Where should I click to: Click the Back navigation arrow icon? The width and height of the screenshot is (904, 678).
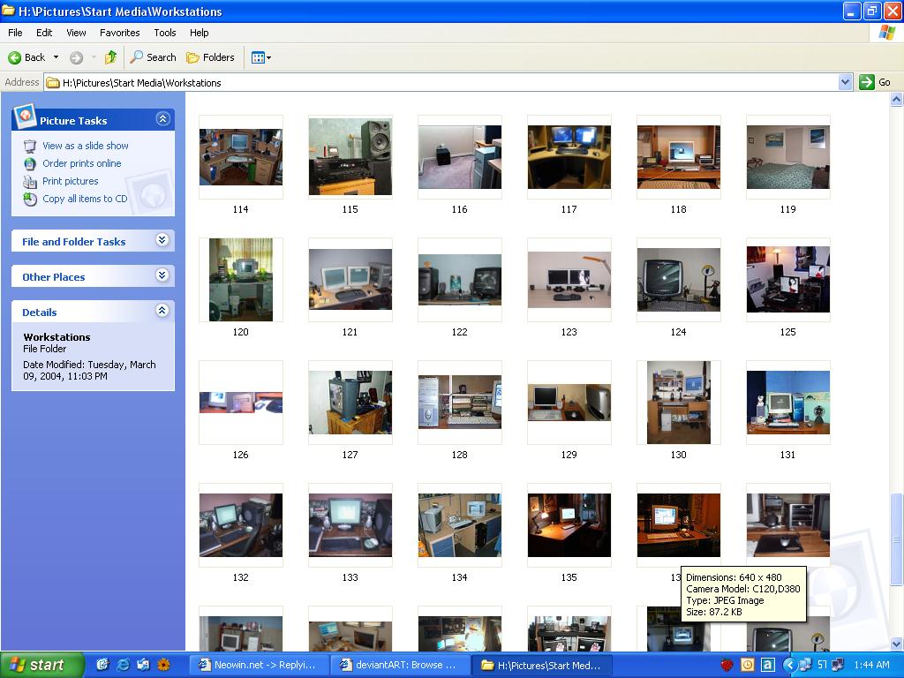click(x=15, y=57)
